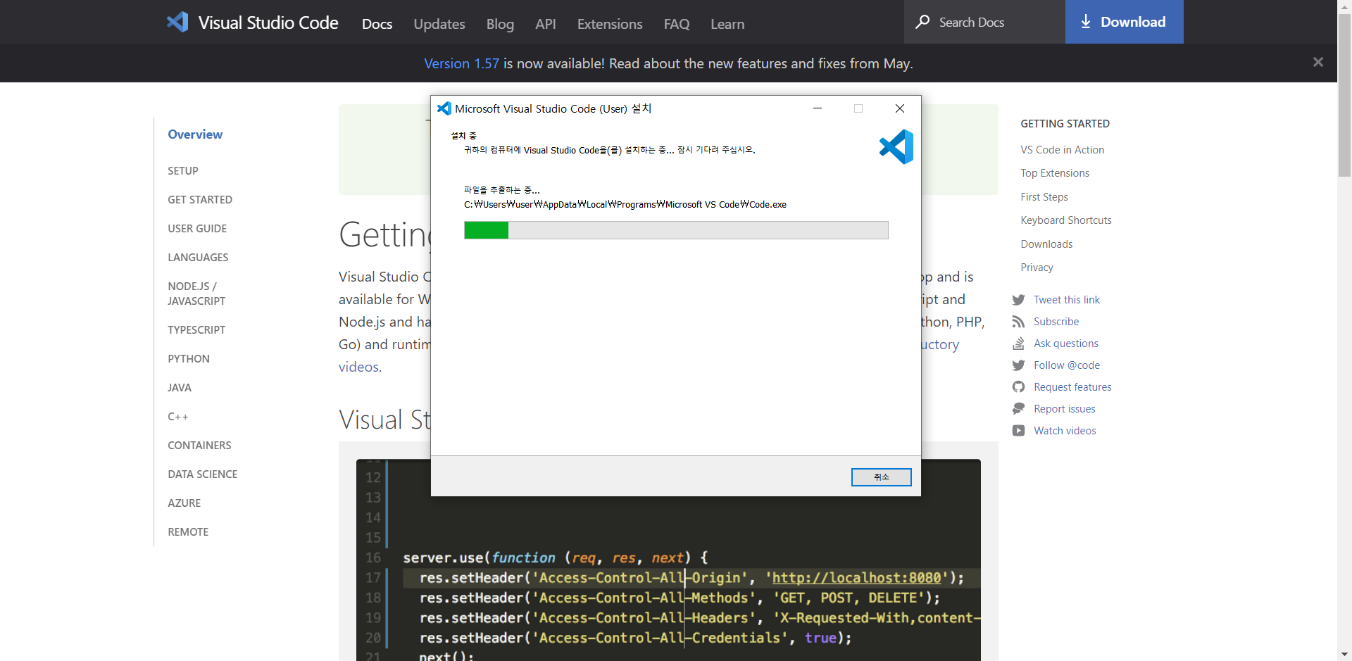
Task: Click the installer cancel (취소) button
Action: pyautogui.click(x=882, y=477)
